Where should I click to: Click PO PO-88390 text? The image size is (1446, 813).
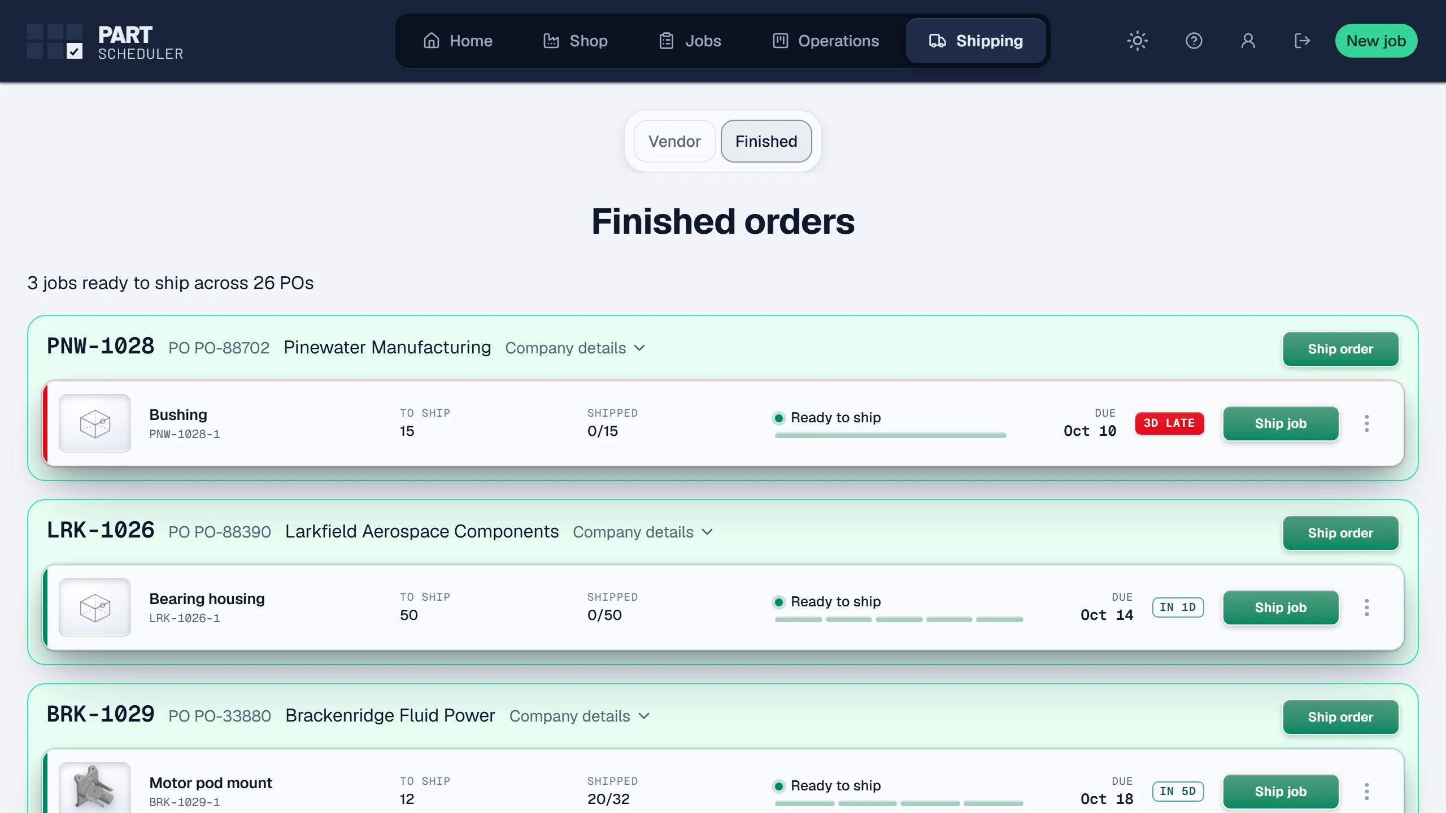[220, 532]
